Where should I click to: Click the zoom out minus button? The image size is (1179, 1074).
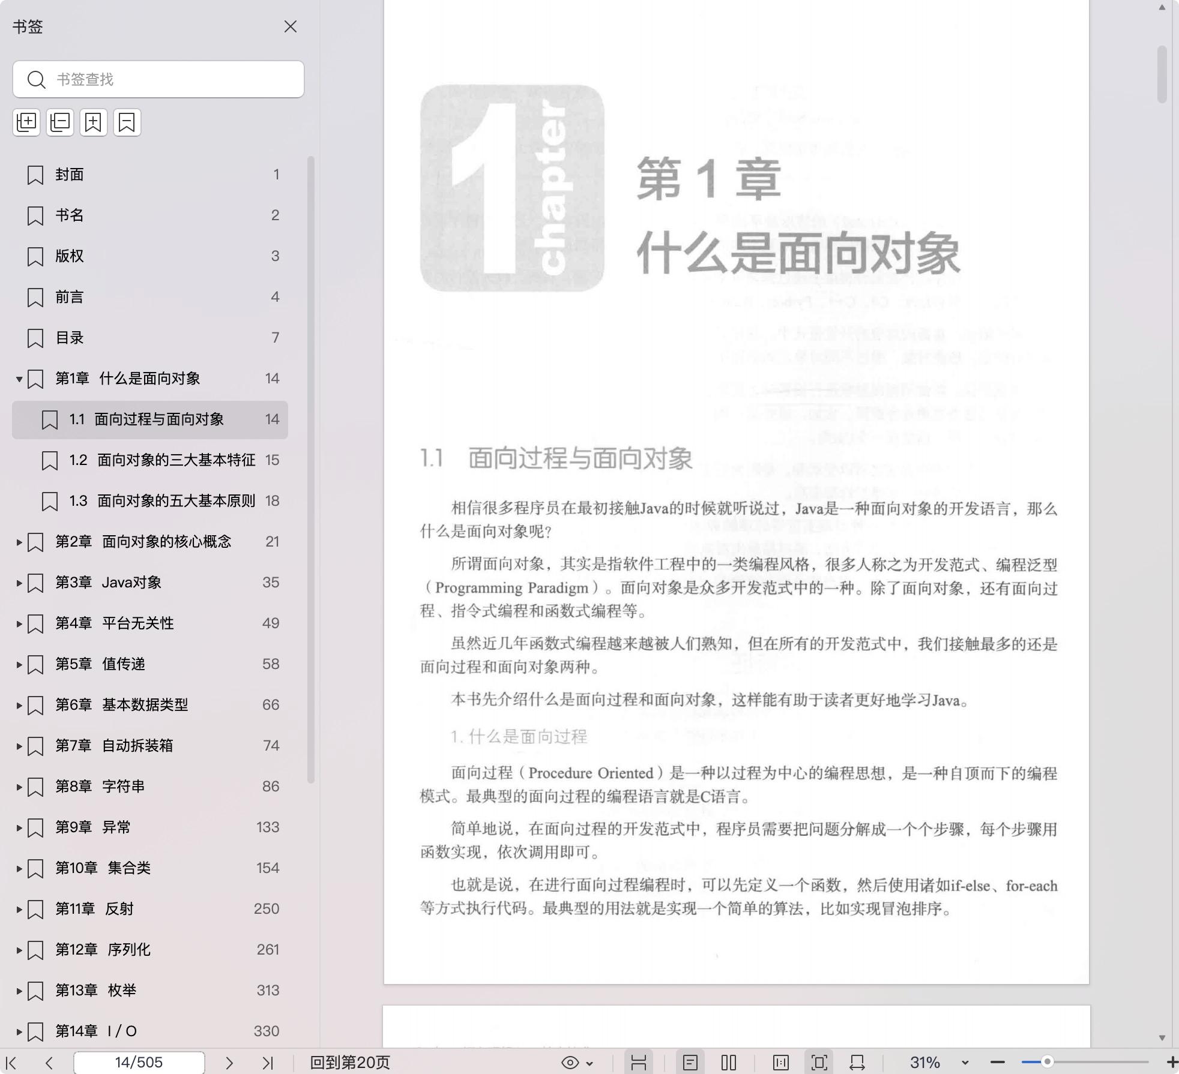coord(998,1063)
